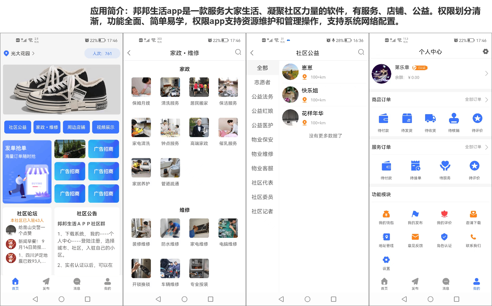Tap the 待服务 heart icon

click(445, 166)
